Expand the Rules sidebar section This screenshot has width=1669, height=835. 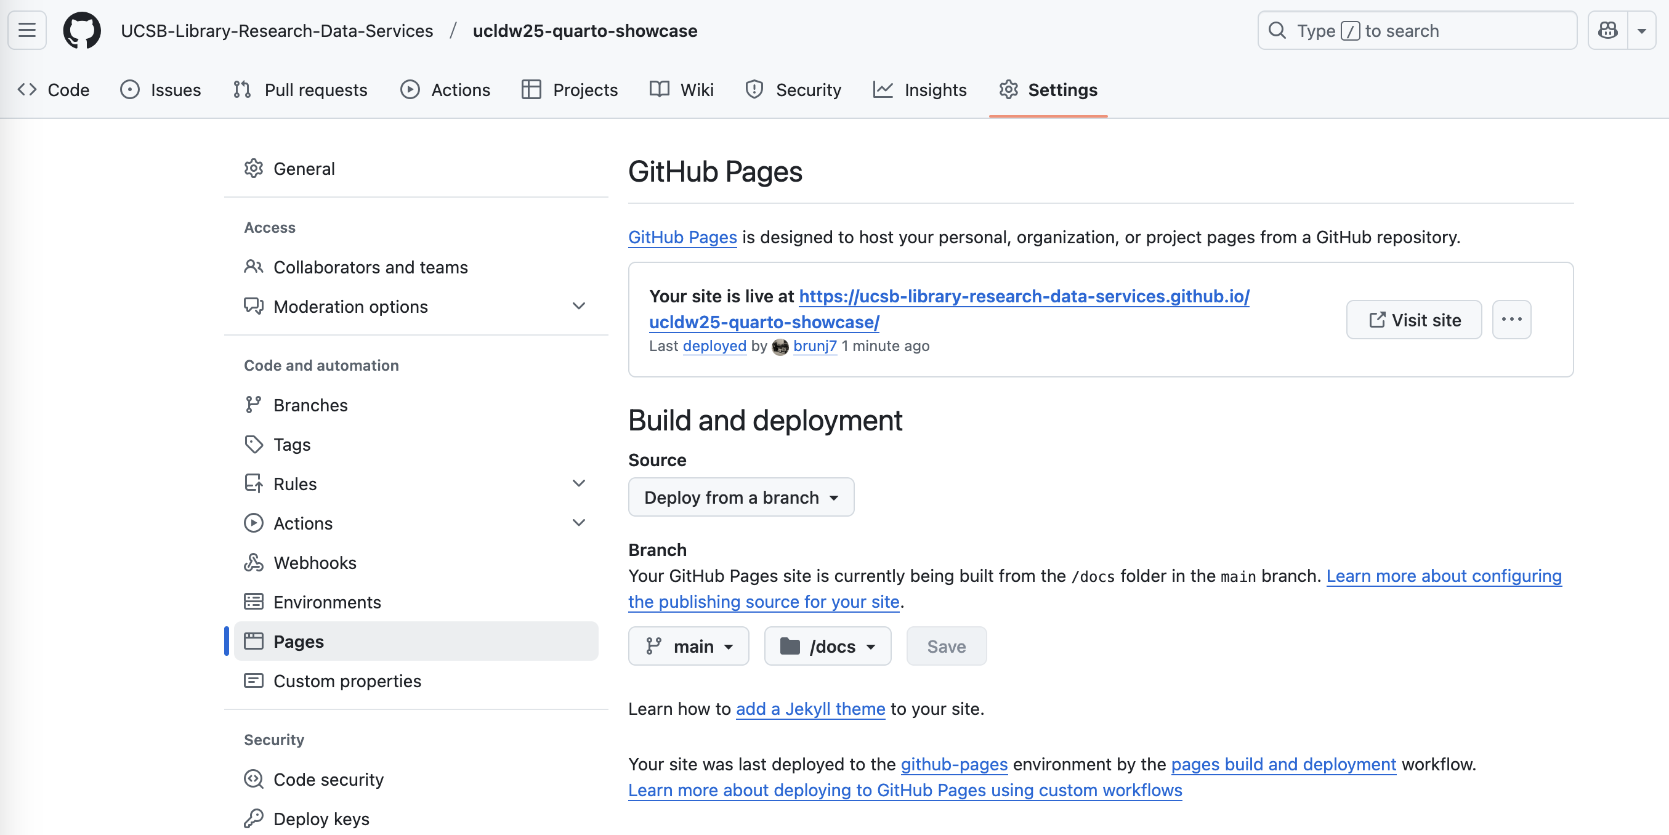578,483
